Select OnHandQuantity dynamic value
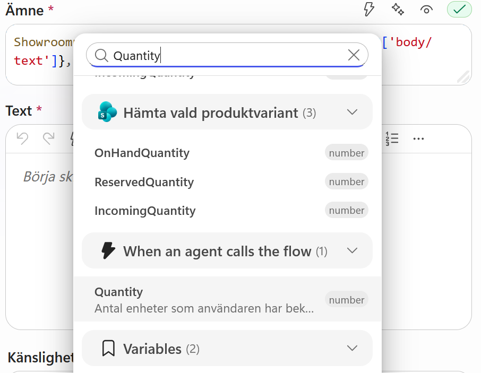481x373 pixels. click(227, 153)
